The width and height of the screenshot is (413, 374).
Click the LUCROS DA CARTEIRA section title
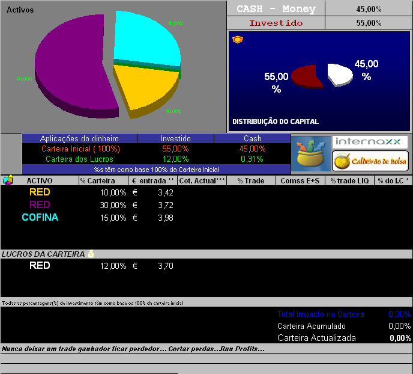tap(43, 254)
